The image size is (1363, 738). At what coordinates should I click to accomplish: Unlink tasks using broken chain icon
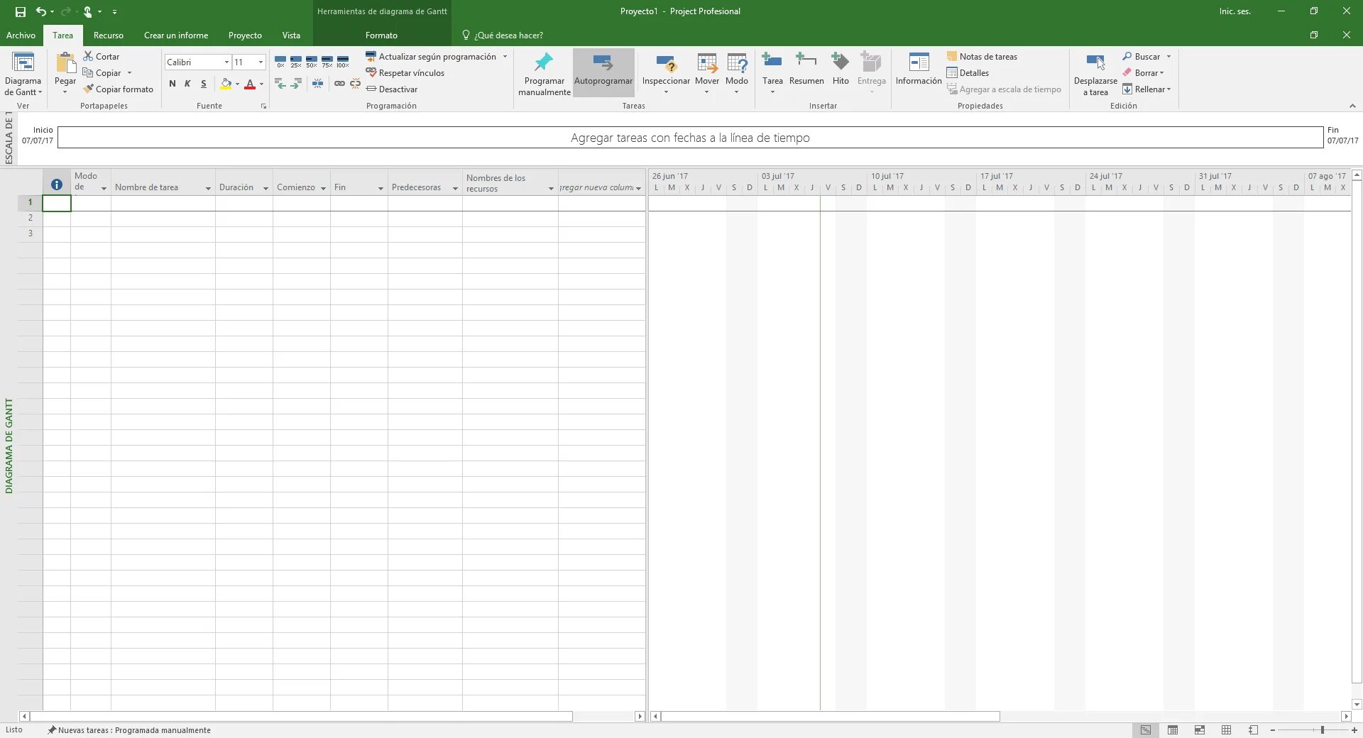tap(355, 83)
